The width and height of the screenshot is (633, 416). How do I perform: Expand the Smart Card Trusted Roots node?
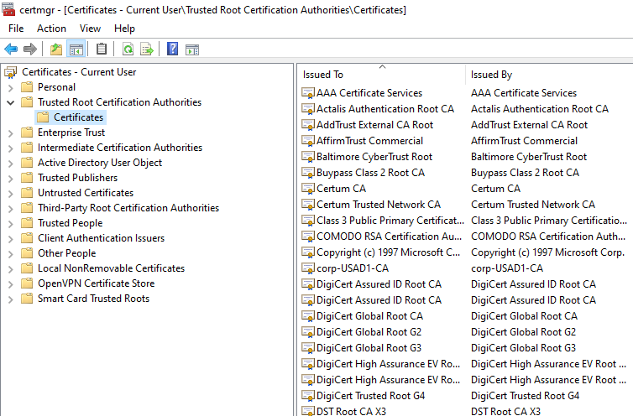11,299
